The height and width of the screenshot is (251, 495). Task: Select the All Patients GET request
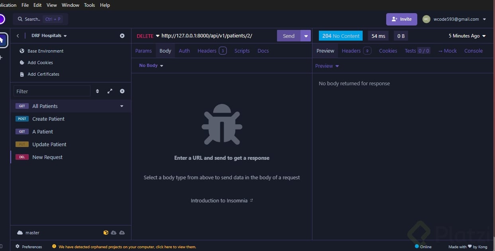pos(71,106)
